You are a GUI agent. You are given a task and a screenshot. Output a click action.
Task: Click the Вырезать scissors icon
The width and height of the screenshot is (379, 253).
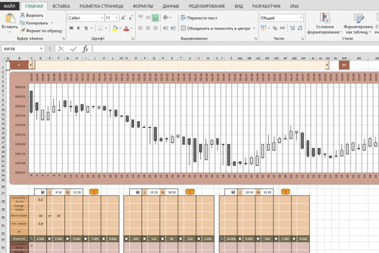[22, 15]
